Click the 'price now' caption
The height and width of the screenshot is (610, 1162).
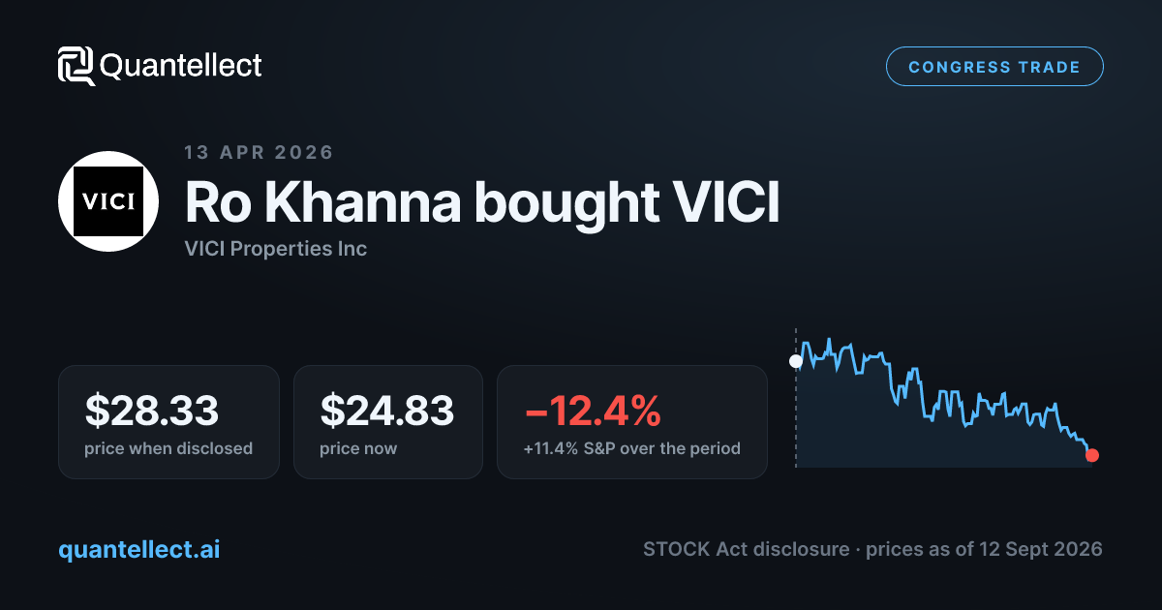click(x=358, y=448)
